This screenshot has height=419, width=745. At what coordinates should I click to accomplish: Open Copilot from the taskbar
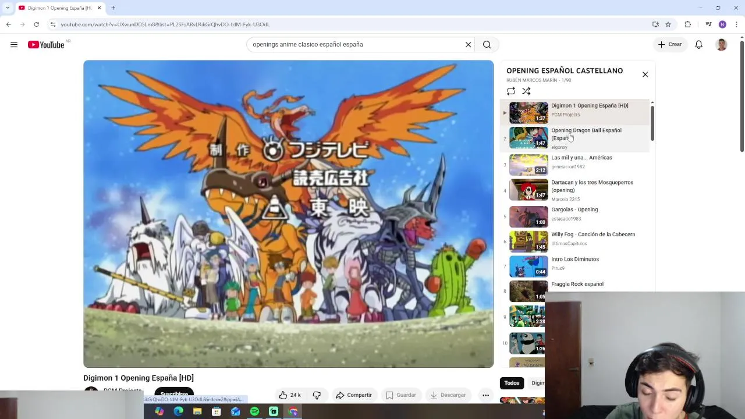(159, 411)
